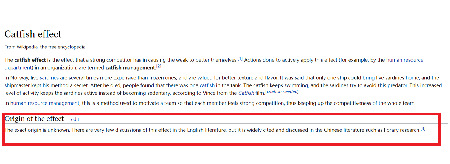Click "From Wikipedia, the free encyclopedia" tagline
This screenshot has height=164, width=450.
[x=45, y=47]
